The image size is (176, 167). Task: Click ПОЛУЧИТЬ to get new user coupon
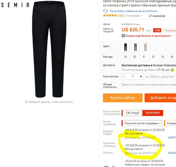coord(153,113)
